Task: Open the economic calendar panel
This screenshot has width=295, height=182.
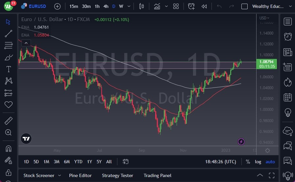Action: coord(288,97)
